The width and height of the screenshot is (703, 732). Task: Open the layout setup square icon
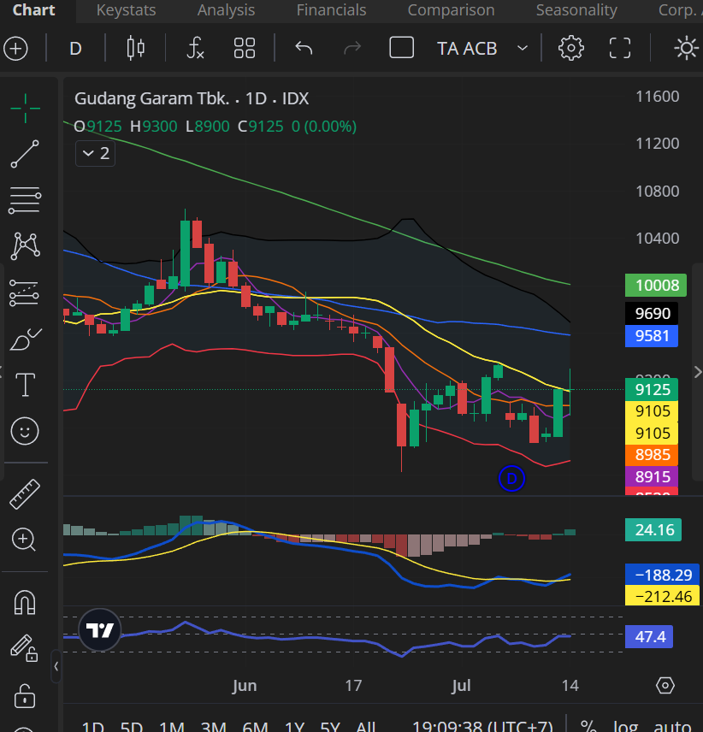[x=401, y=48]
